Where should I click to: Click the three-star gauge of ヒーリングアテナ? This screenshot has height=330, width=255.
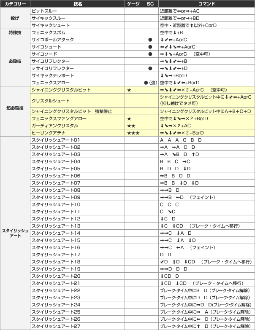[x=133, y=133]
